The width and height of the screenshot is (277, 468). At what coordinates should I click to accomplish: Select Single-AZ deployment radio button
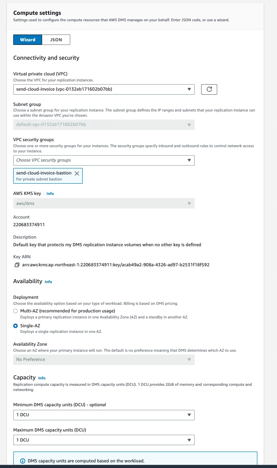tap(16, 326)
